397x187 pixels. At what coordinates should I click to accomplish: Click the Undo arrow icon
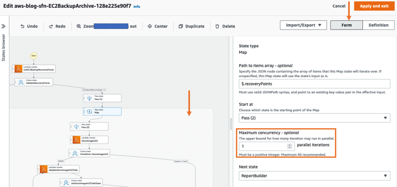pyautogui.click(x=22, y=26)
